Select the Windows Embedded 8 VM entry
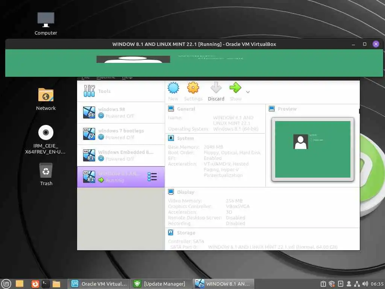The width and height of the screenshot is (385, 289). [x=121, y=155]
